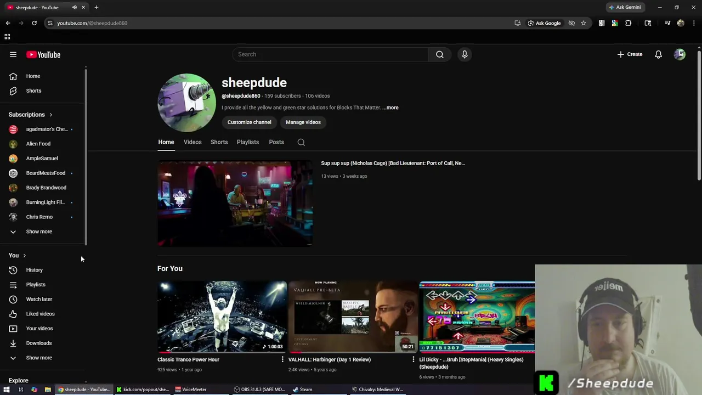
Task: Click Manage videos button
Action: [x=303, y=122]
